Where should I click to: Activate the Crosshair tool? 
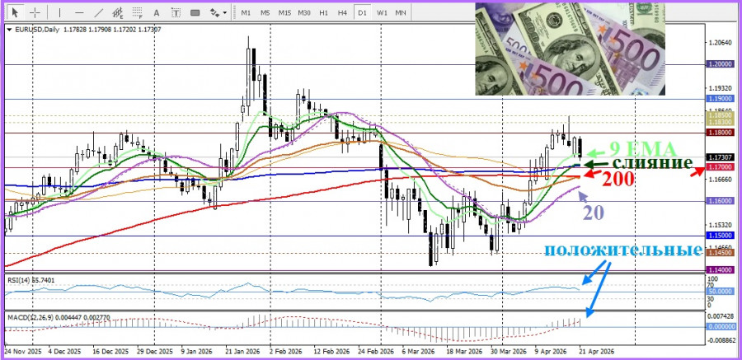click(x=35, y=12)
